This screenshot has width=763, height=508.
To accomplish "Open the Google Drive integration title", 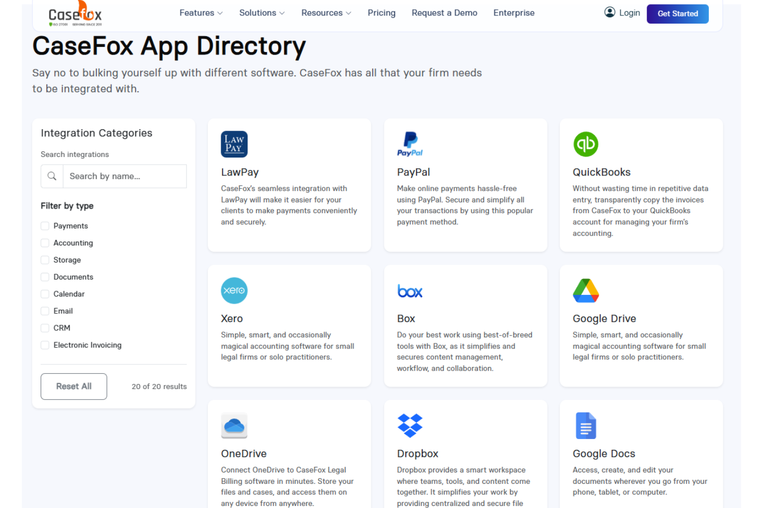I will tap(604, 319).
